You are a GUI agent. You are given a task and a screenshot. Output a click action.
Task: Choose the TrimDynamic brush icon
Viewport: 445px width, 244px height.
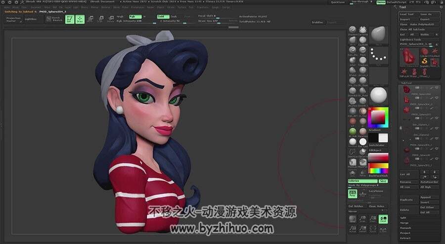click(x=363, y=61)
